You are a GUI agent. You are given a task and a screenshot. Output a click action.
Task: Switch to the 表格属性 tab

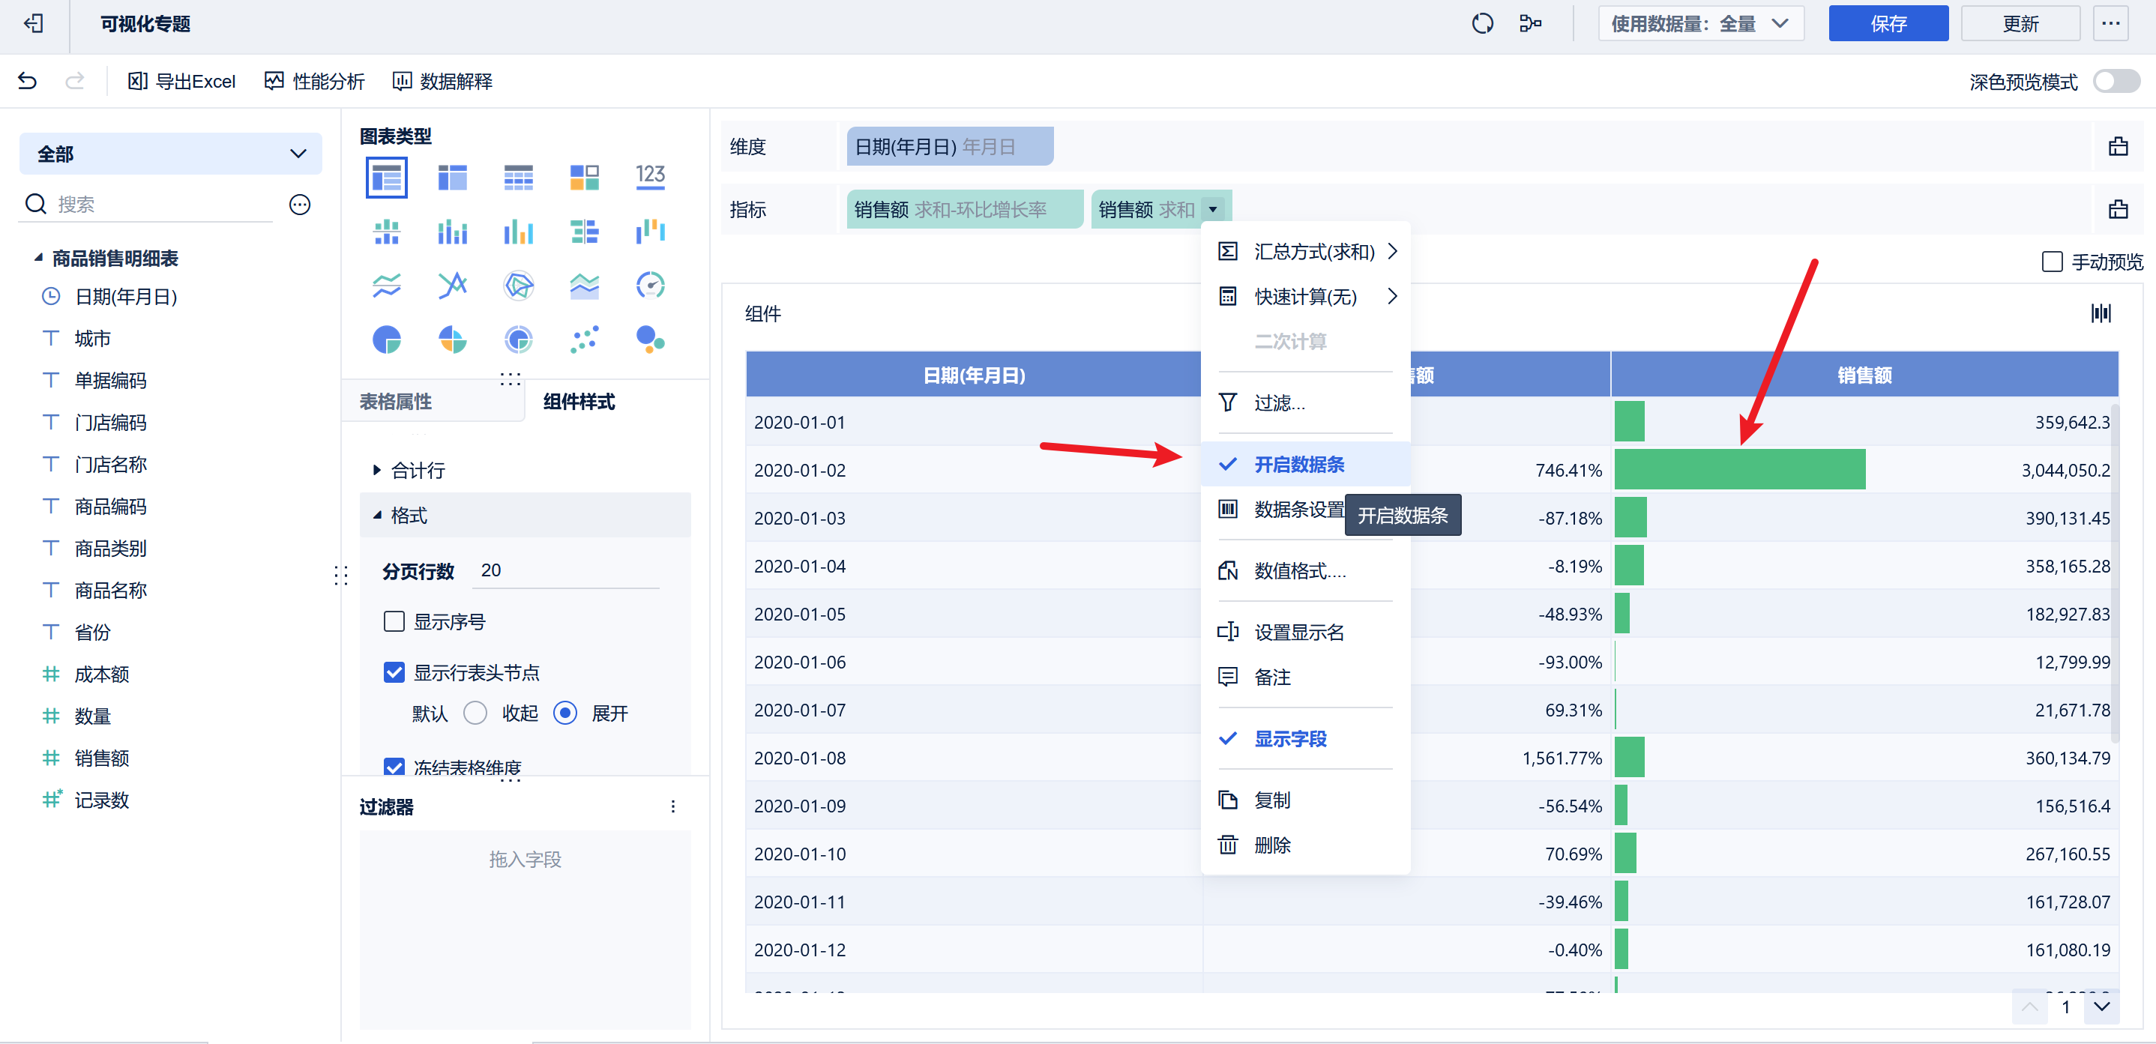click(396, 402)
